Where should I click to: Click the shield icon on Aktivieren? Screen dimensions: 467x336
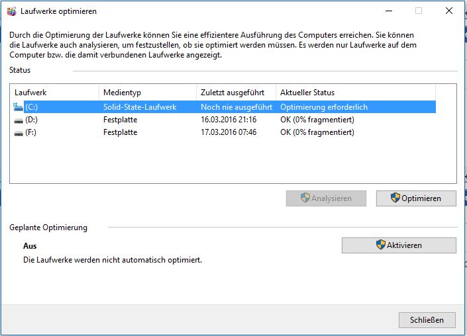[x=381, y=245]
